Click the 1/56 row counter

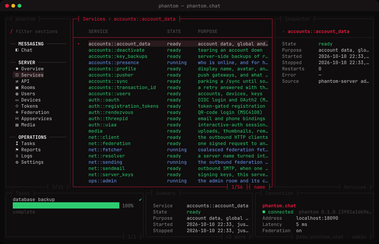pos(237,187)
